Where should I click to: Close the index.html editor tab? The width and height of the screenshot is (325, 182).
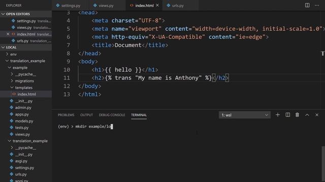coord(157,6)
